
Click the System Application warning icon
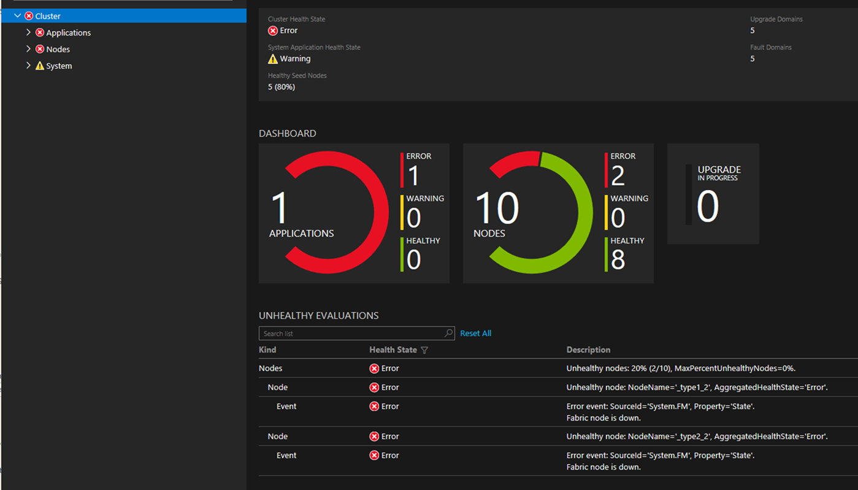[x=273, y=59]
